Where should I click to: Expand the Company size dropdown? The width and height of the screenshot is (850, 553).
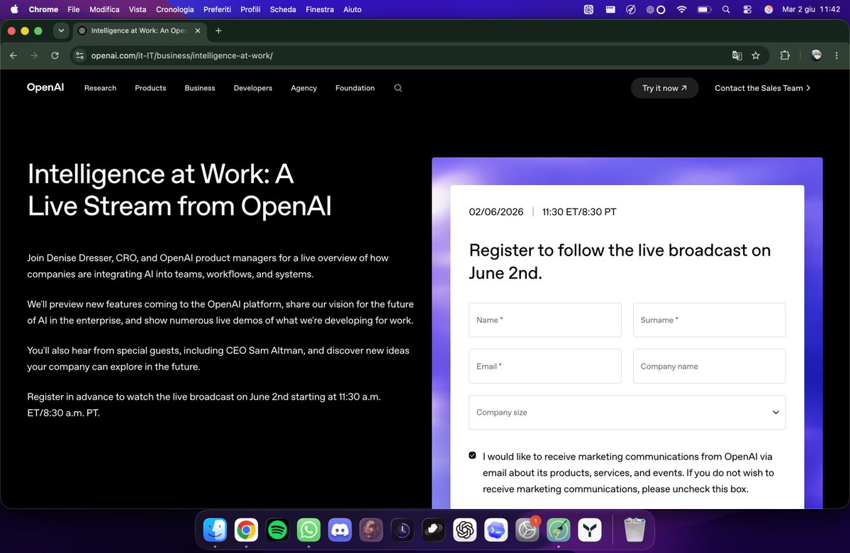click(627, 412)
